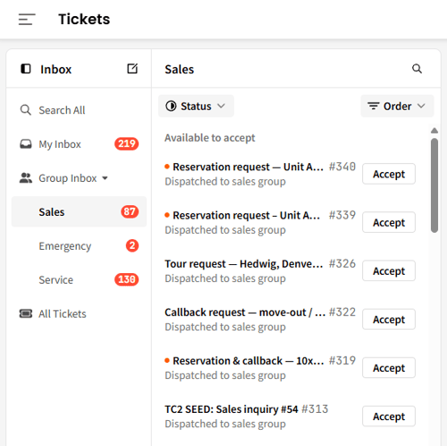Accept ticket #340 reservation request
The width and height of the screenshot is (447, 446).
pos(389,174)
